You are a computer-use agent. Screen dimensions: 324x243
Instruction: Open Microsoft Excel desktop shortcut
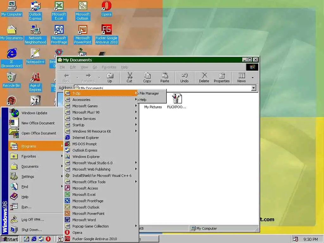click(x=59, y=11)
